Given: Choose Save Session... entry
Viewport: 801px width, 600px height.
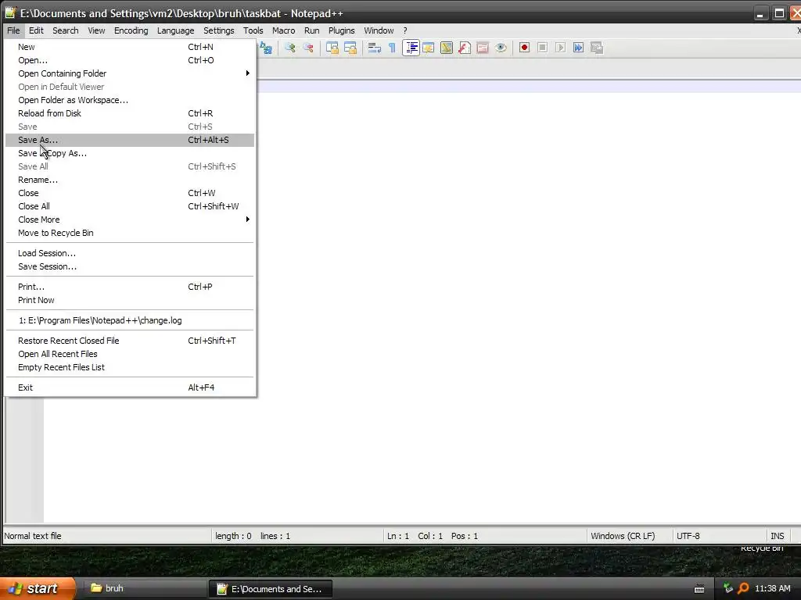Looking at the screenshot, I should coord(130,266).
